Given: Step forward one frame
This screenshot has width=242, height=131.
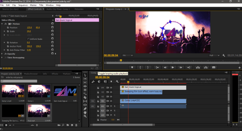Looking at the screenshot, I should pyautogui.click(x=181, y=67).
